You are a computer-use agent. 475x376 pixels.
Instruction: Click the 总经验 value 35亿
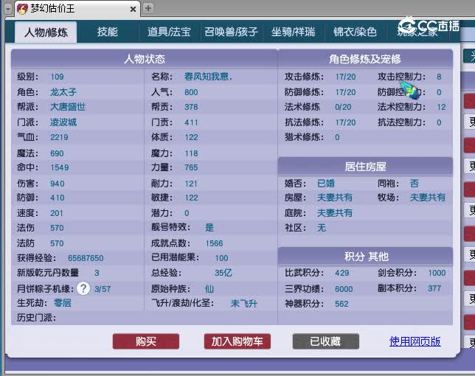(x=223, y=273)
